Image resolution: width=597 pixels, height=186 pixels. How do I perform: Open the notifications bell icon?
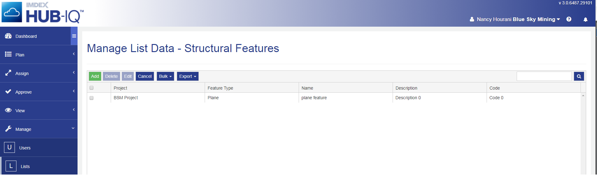(x=586, y=20)
